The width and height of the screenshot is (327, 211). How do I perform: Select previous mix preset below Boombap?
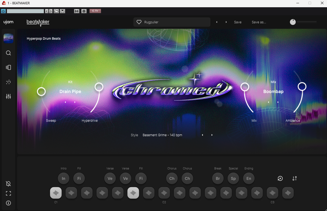coord(268,102)
